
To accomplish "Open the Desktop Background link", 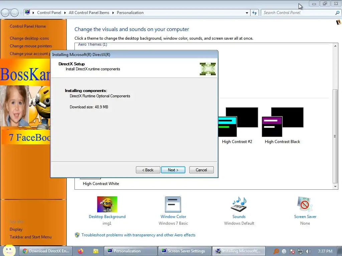I will pyautogui.click(x=107, y=217).
